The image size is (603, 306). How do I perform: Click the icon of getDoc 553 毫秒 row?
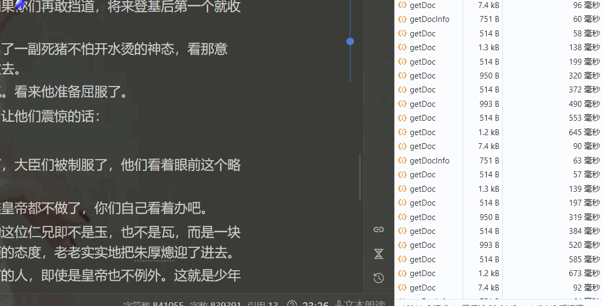(x=402, y=118)
